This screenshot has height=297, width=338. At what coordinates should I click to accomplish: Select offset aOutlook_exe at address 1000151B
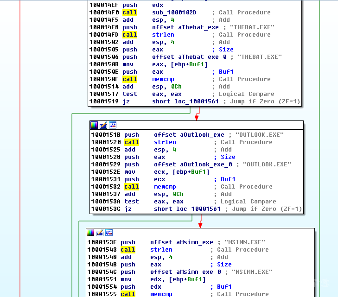click(189, 135)
